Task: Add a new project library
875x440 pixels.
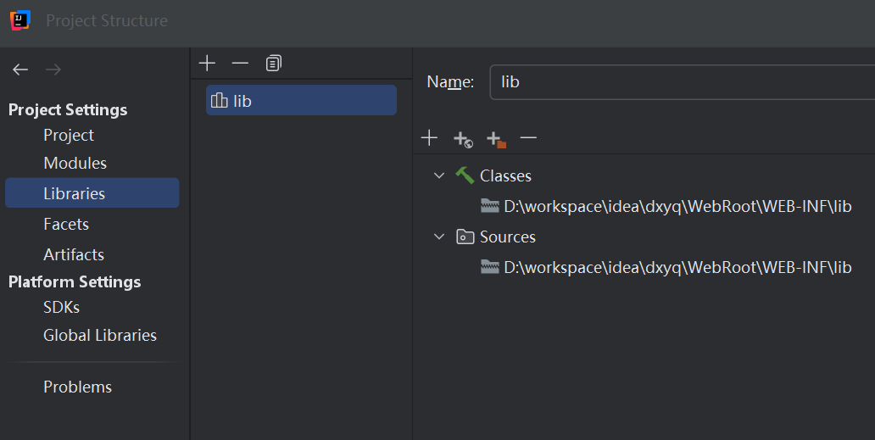Action: [207, 64]
